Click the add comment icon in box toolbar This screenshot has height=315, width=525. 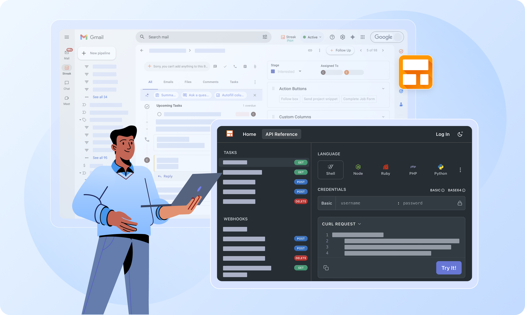pyautogui.click(x=215, y=66)
